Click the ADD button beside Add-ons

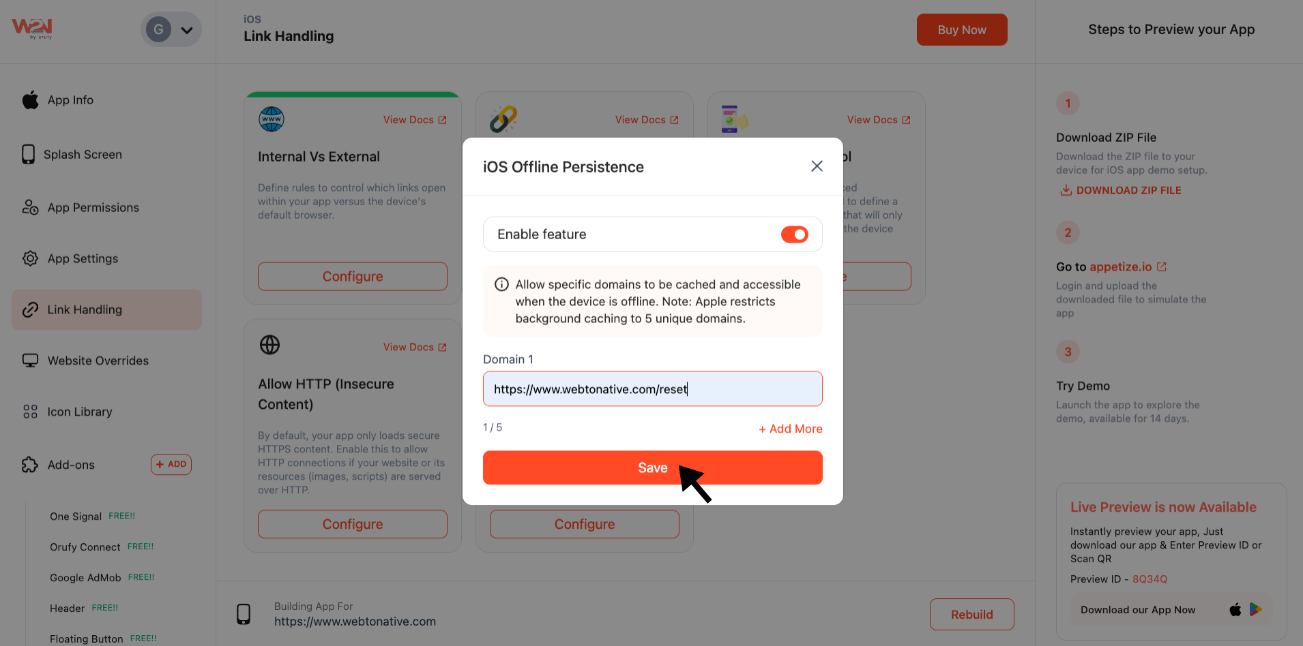[x=171, y=464]
